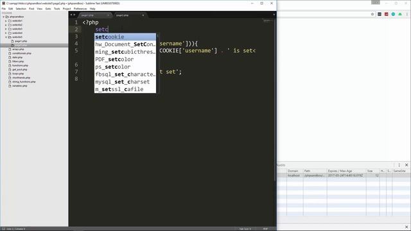Open the Goto menu
The width and height of the screenshot is (411, 231).
pyautogui.click(x=48, y=8)
